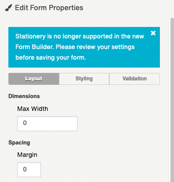Viewport: 174px width, 182px height.
Task: Click into the Margin input box
Action: click(29, 170)
